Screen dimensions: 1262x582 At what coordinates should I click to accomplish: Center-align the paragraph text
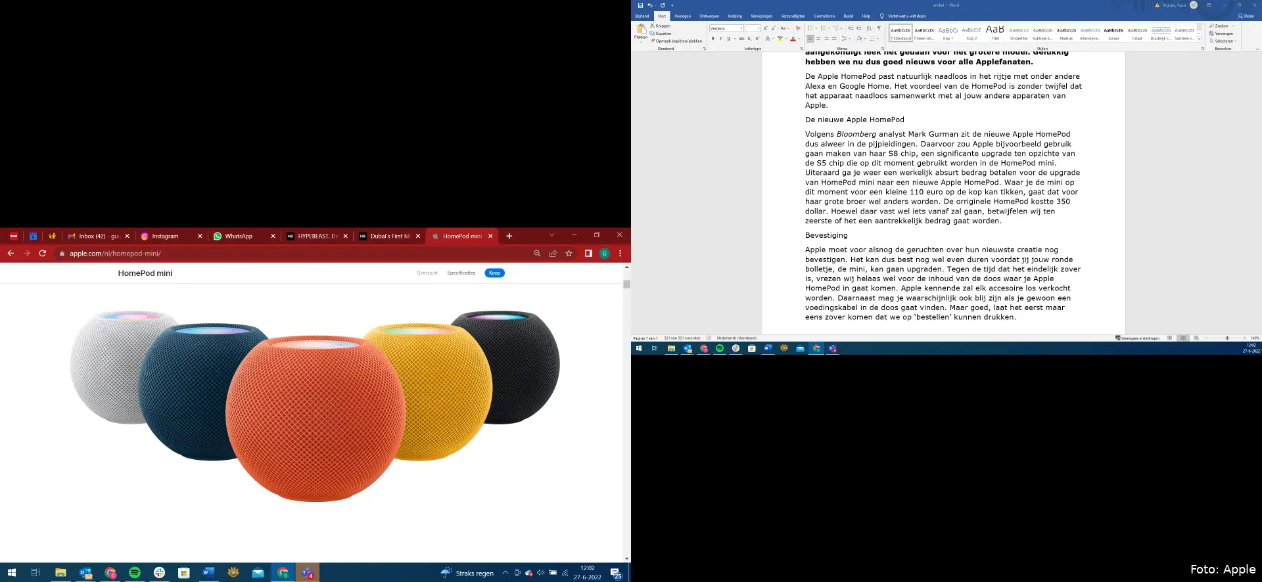(x=818, y=38)
